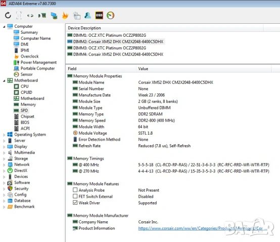Click the Refresh toolbar icon
Viewport: 280px width, 242px height.
[x=8, y=15]
